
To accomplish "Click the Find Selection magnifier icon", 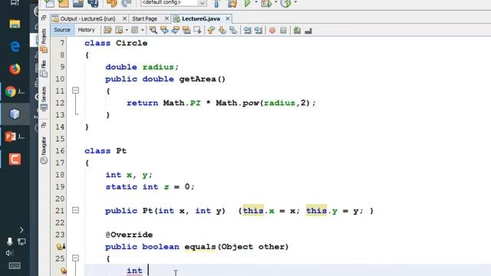I will [153, 30].
